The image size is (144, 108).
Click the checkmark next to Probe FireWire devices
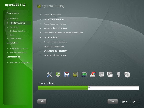[40, 19]
